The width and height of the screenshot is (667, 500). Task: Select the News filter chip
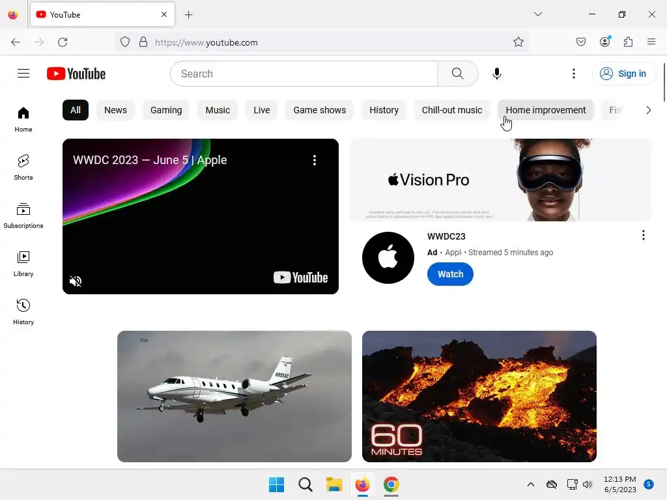(x=115, y=110)
